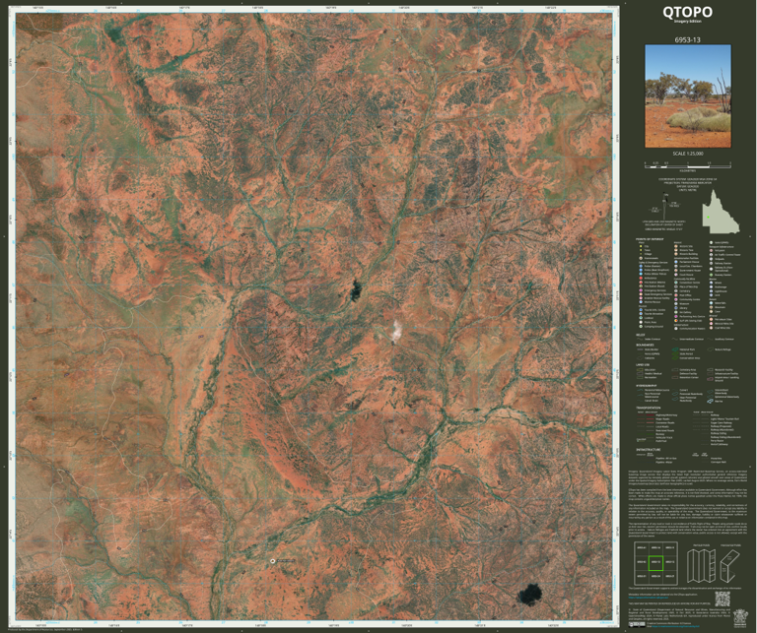Select the green highlighted cell in the sheet index
Viewport: 757px width, 633px height.
pyautogui.click(x=655, y=563)
